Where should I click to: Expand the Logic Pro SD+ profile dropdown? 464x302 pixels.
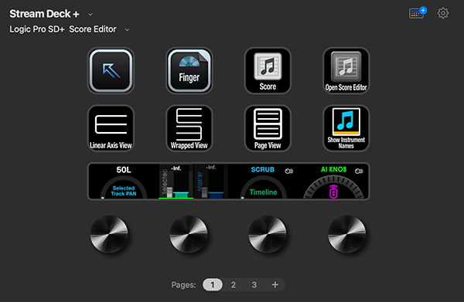tap(127, 29)
